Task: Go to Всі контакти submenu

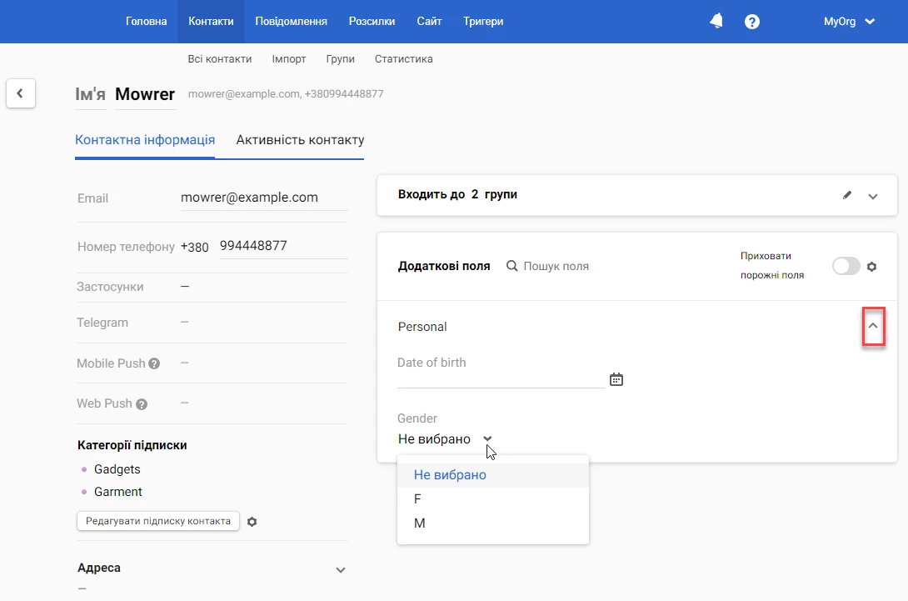Action: tap(219, 59)
